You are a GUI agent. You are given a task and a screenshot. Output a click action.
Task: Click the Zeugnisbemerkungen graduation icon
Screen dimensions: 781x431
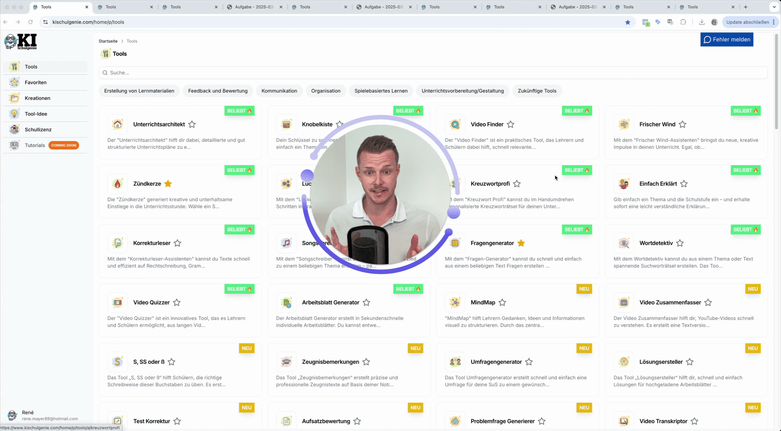[286, 362]
